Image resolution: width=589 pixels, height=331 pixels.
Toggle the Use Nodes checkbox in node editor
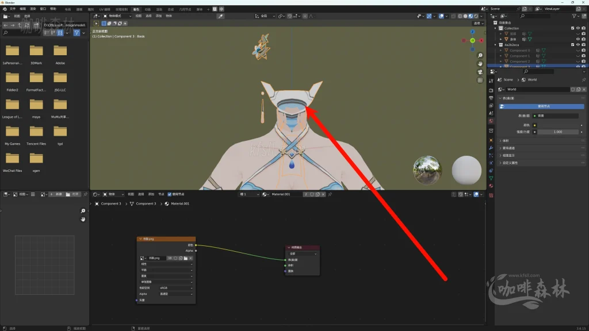(170, 194)
